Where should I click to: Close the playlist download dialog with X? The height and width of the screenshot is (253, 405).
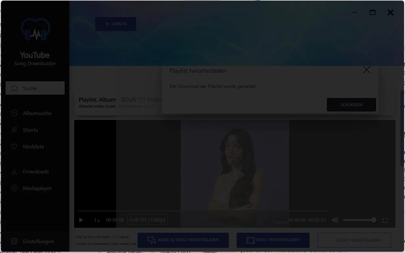pos(367,70)
